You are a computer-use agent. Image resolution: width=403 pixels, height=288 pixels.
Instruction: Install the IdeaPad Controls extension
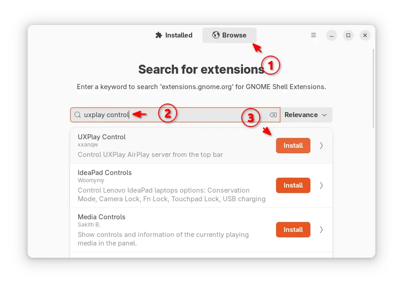pos(293,185)
